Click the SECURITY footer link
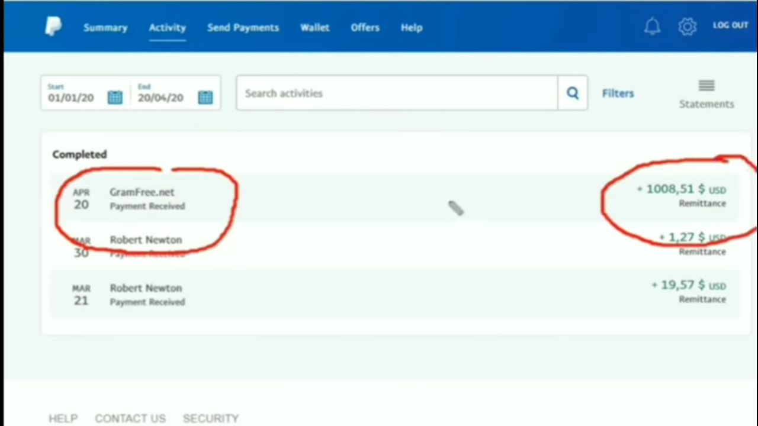 click(211, 418)
